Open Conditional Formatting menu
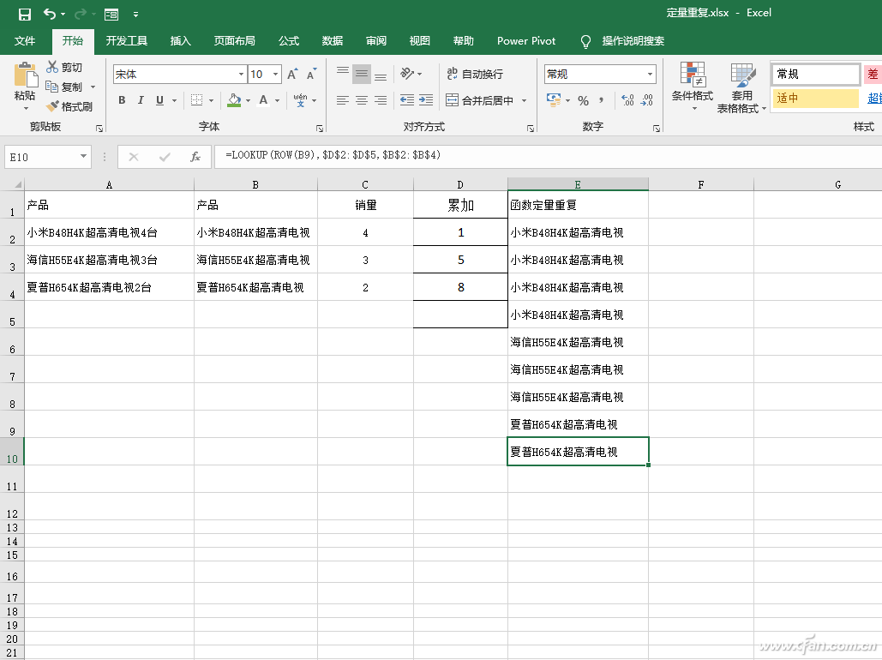Viewport: 882px width, 660px height. pyautogui.click(x=693, y=86)
